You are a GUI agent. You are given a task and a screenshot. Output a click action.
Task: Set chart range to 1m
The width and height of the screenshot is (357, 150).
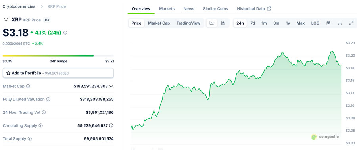[264, 23]
